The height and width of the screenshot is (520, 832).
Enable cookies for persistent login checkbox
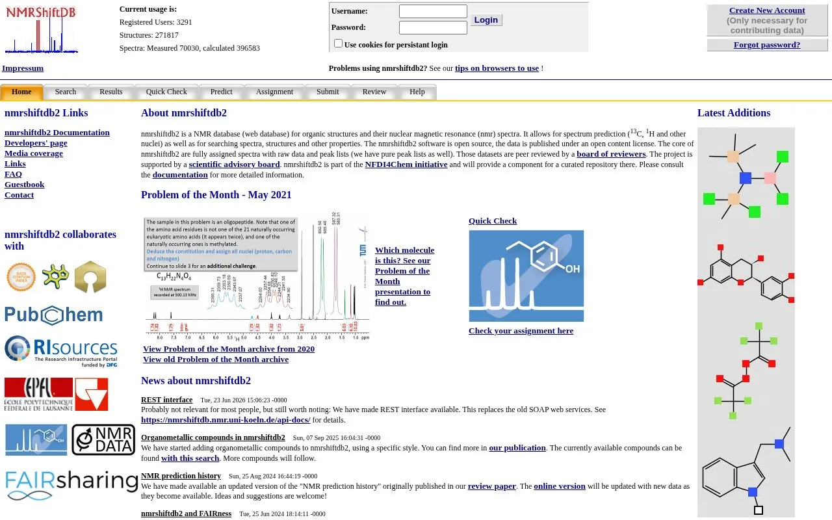tap(338, 44)
